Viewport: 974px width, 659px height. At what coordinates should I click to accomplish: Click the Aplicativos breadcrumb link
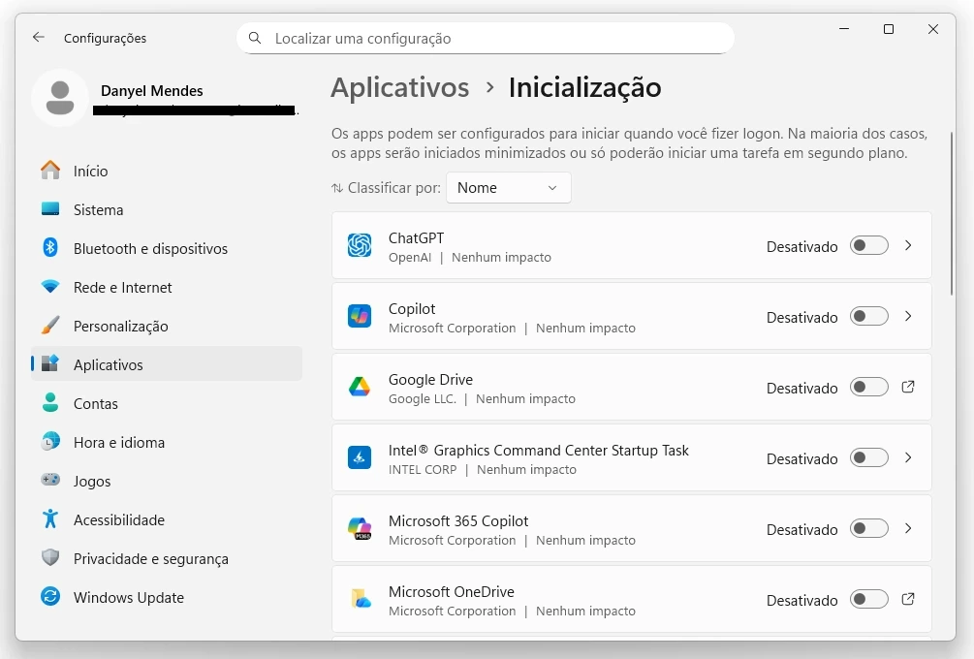click(399, 87)
